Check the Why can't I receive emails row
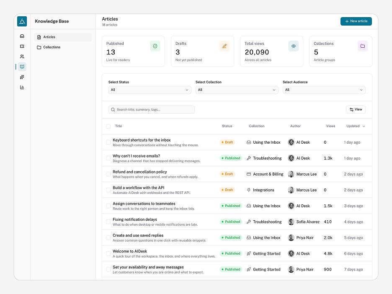392x294 pixels. 108,158
